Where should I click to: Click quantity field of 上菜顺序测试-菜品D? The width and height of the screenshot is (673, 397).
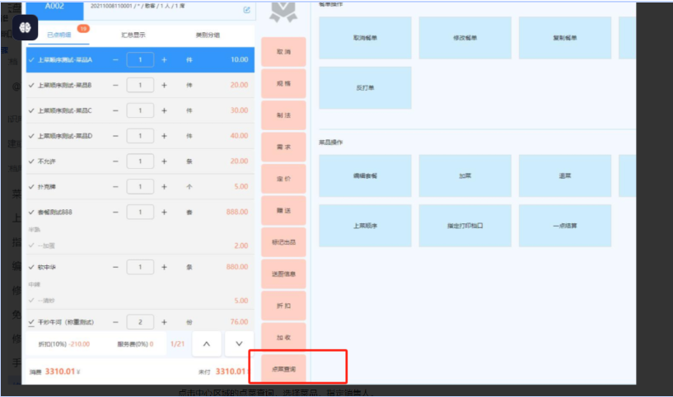click(140, 136)
